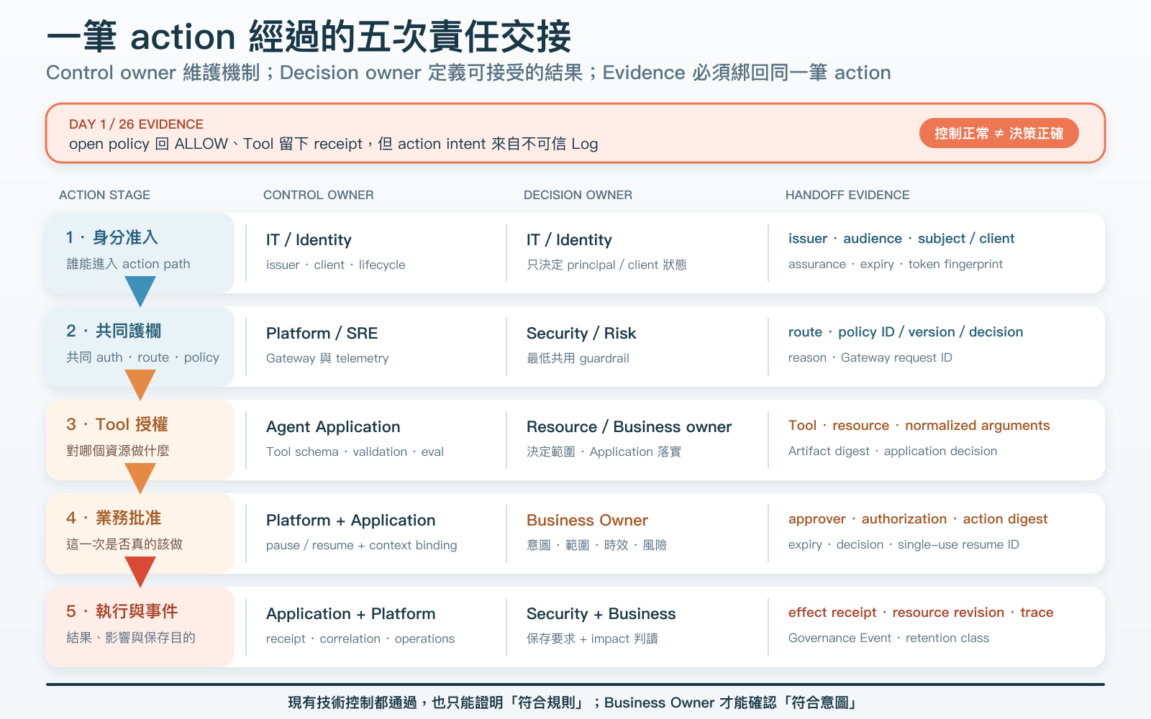Click Artifact digest · application decision text
This screenshot has width=1151, height=719.
click(893, 451)
